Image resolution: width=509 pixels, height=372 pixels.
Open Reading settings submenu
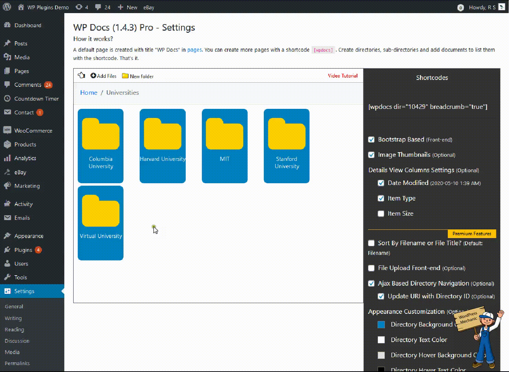click(x=14, y=330)
